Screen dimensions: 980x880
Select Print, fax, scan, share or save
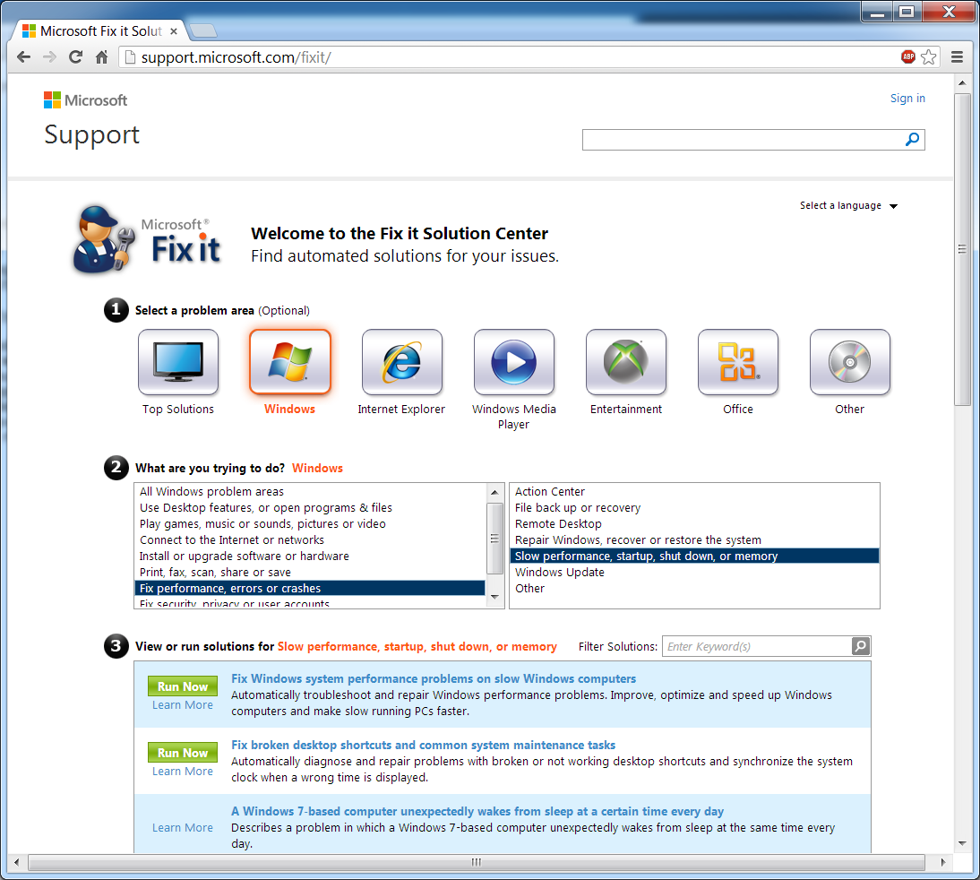pyautogui.click(x=309, y=573)
